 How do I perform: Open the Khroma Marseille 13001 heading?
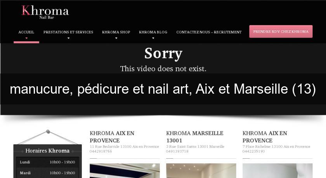coord(194,137)
